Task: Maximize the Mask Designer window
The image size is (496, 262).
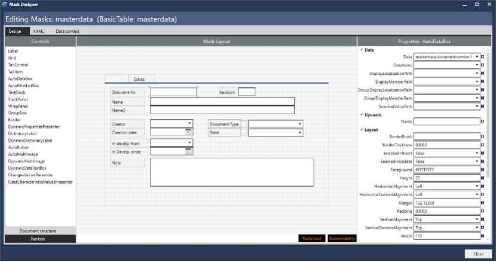Action: (477, 4)
